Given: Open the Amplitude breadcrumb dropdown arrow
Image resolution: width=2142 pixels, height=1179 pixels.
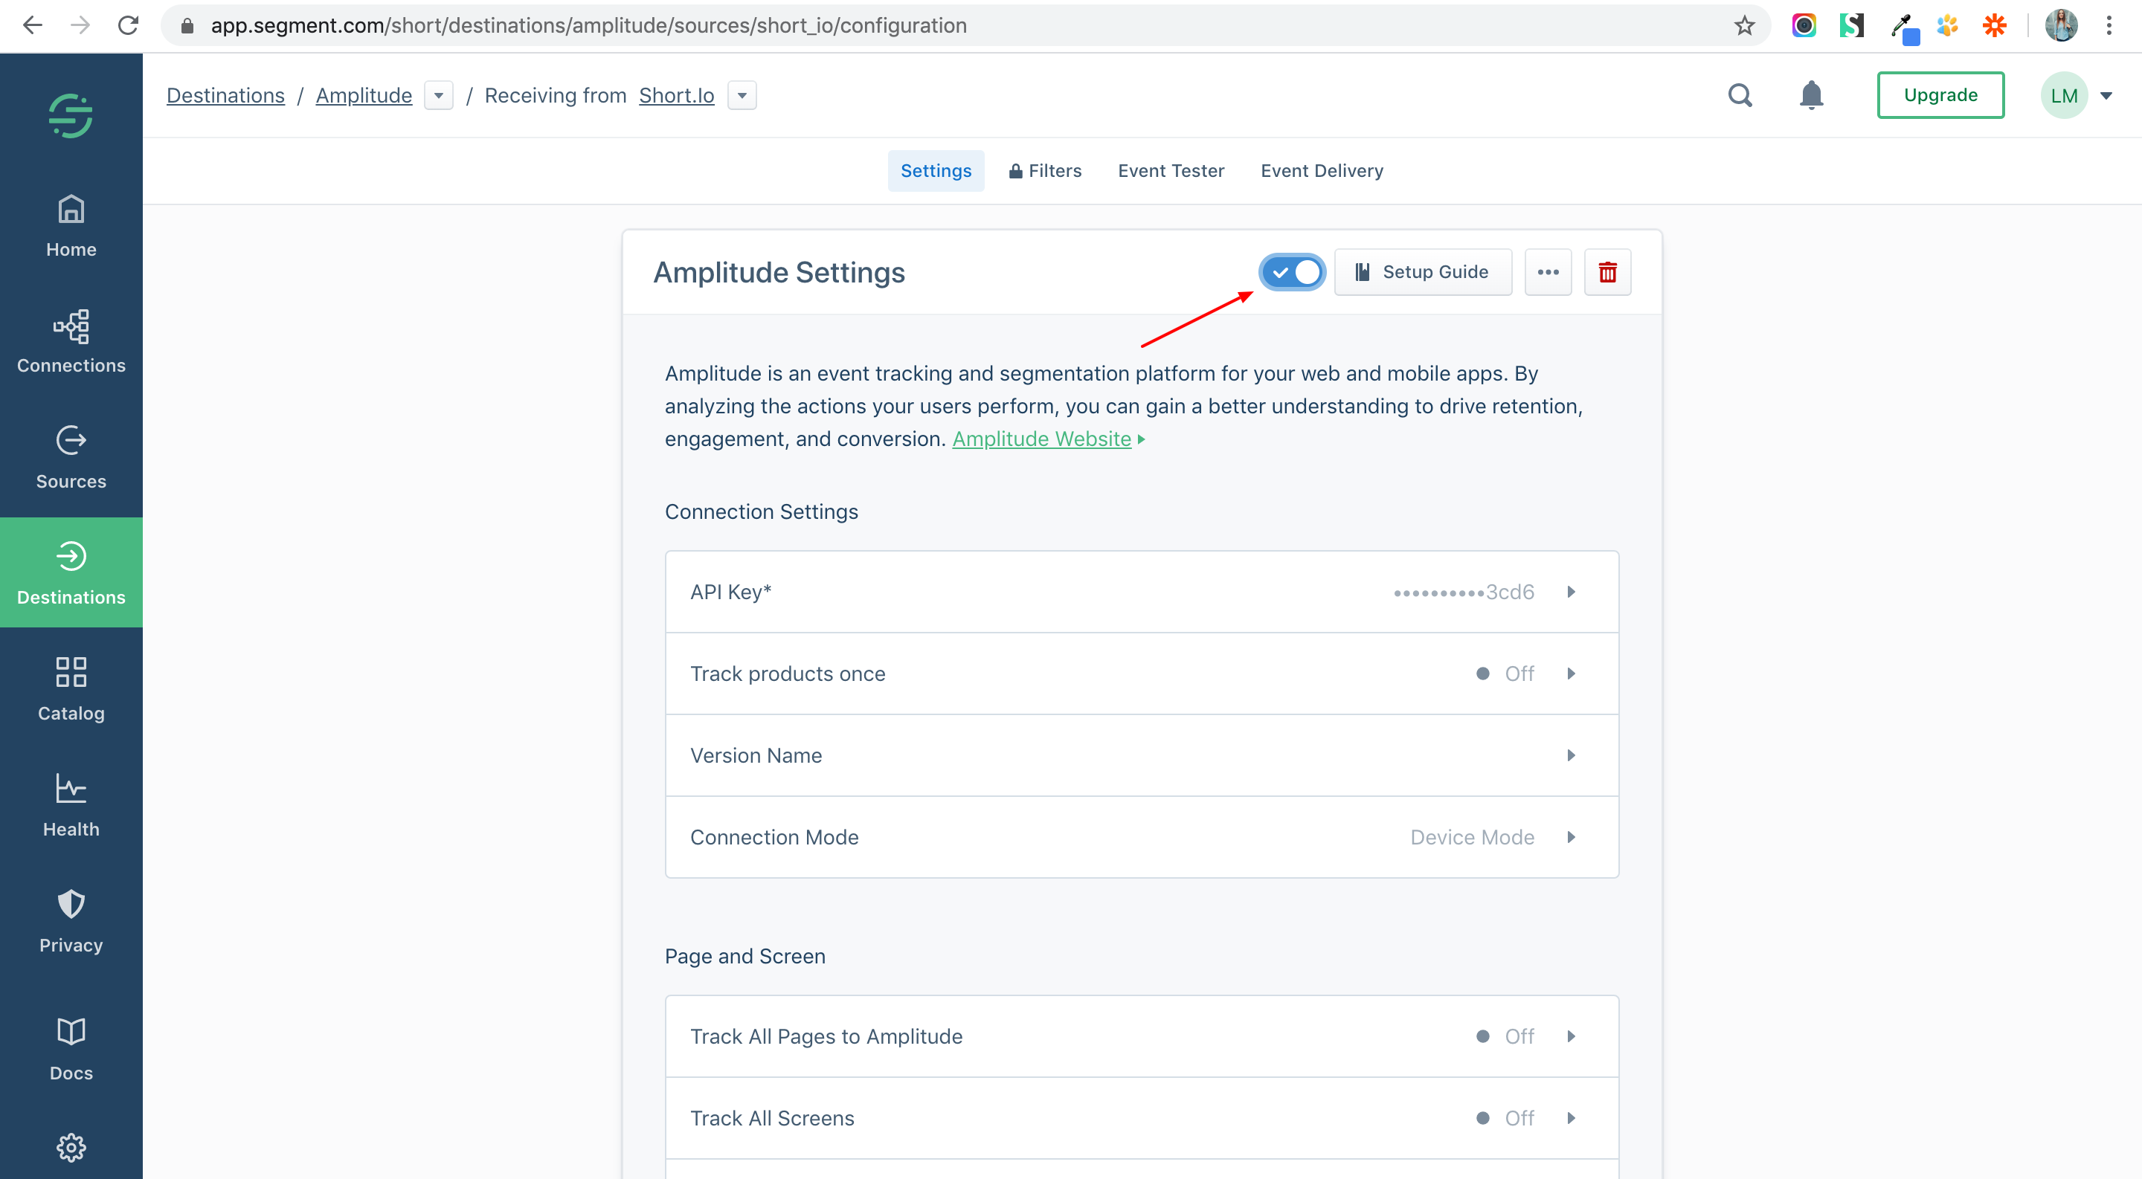Looking at the screenshot, I should [x=438, y=96].
